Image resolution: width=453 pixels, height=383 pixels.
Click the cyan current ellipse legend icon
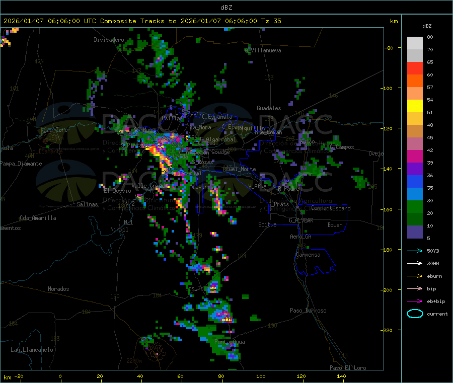coord(415,314)
